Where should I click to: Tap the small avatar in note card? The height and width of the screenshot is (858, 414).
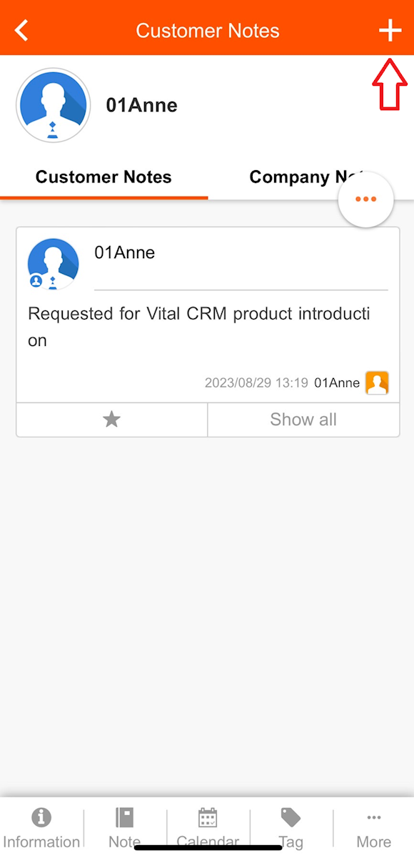coord(53,264)
